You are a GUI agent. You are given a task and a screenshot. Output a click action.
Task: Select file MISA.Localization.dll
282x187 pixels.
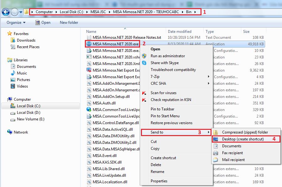click(110, 182)
